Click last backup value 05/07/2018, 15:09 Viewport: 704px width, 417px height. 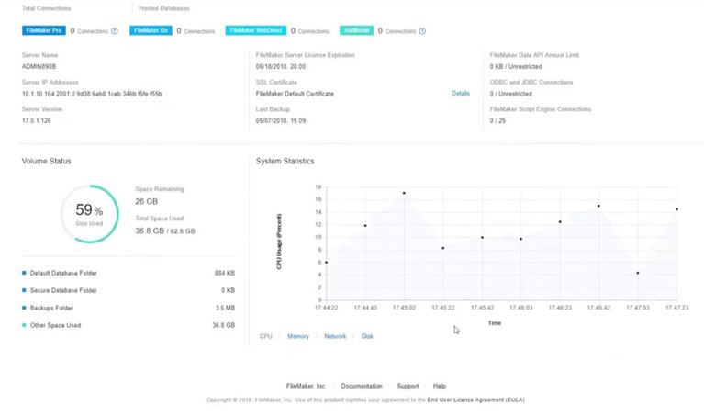(x=281, y=120)
